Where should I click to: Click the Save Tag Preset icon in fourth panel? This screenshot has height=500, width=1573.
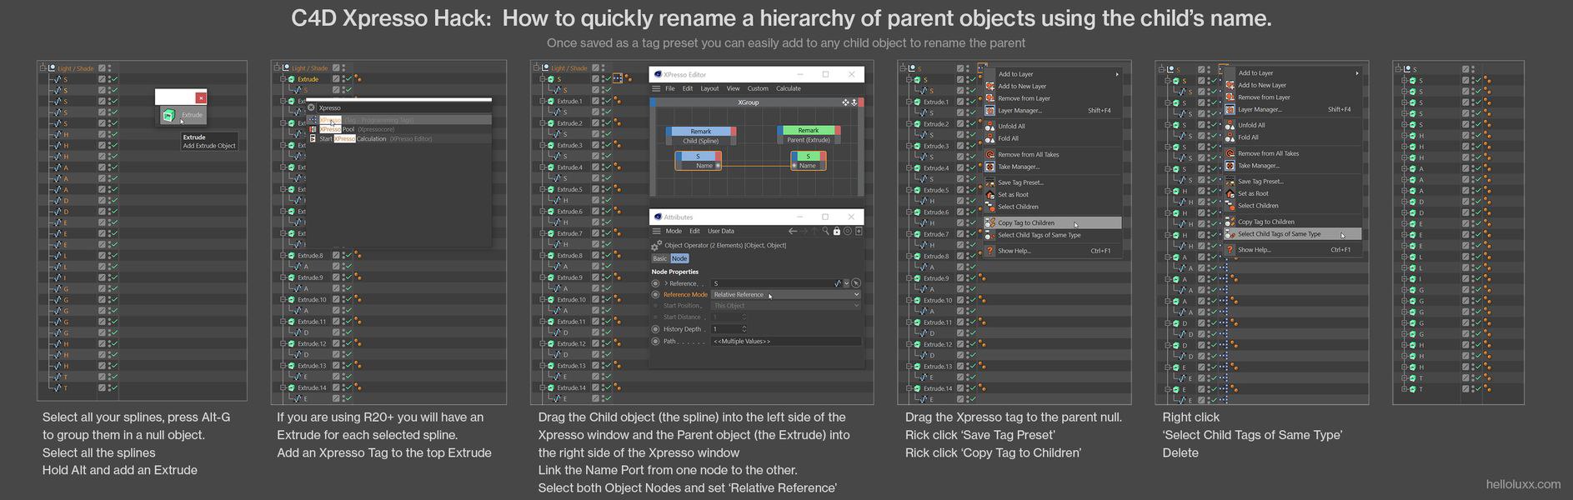(990, 182)
